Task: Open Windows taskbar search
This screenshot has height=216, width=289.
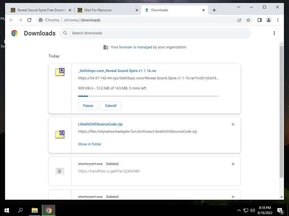Action: 20,210
